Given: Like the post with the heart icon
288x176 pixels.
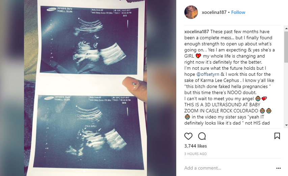Looking at the screenshot, I should coord(188,136).
